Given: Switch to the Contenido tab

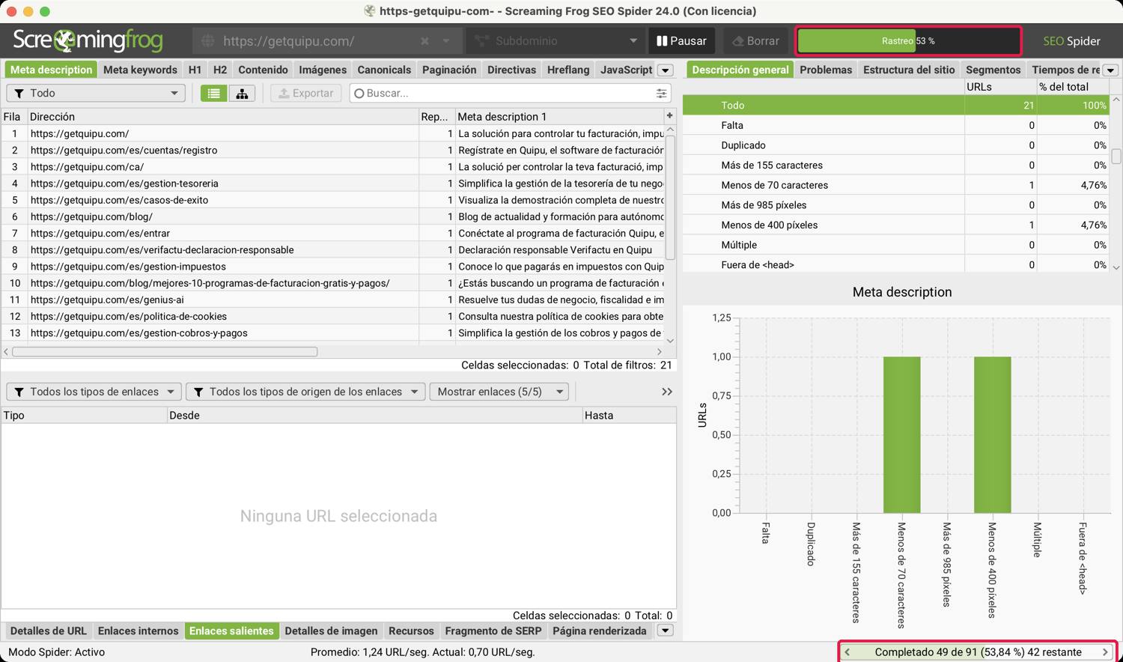Looking at the screenshot, I should pyautogui.click(x=263, y=70).
